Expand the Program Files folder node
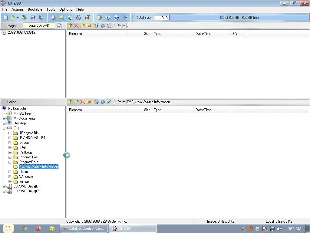 pos(10,157)
